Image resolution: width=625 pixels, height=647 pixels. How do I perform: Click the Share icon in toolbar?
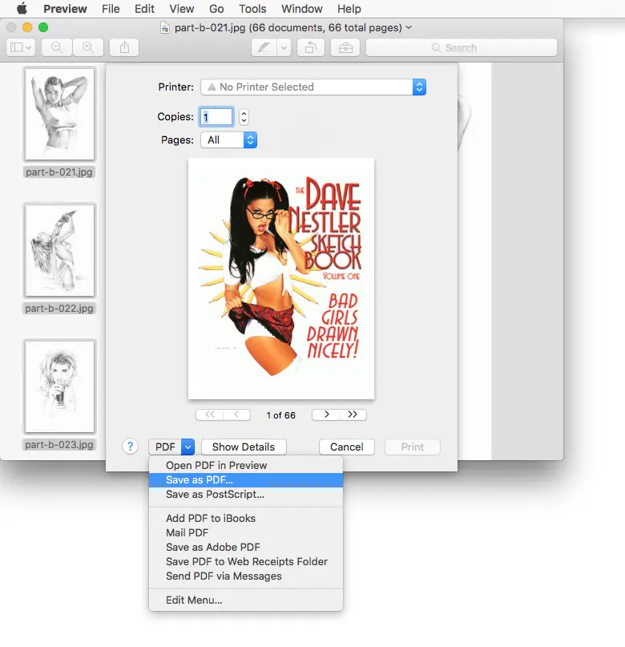coord(124,47)
